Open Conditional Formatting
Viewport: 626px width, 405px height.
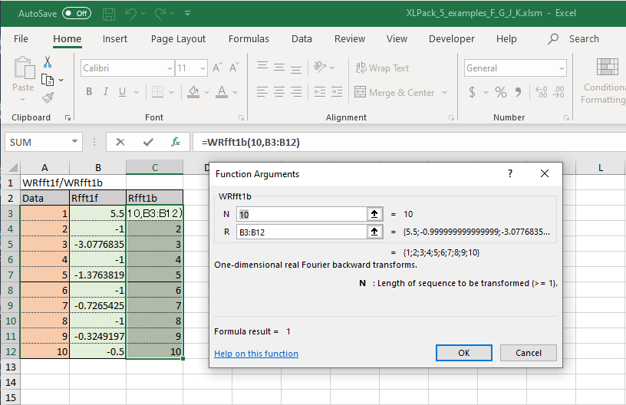click(603, 82)
